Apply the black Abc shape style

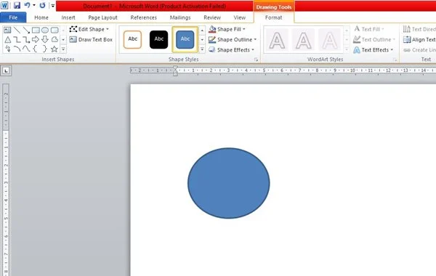tap(158, 39)
